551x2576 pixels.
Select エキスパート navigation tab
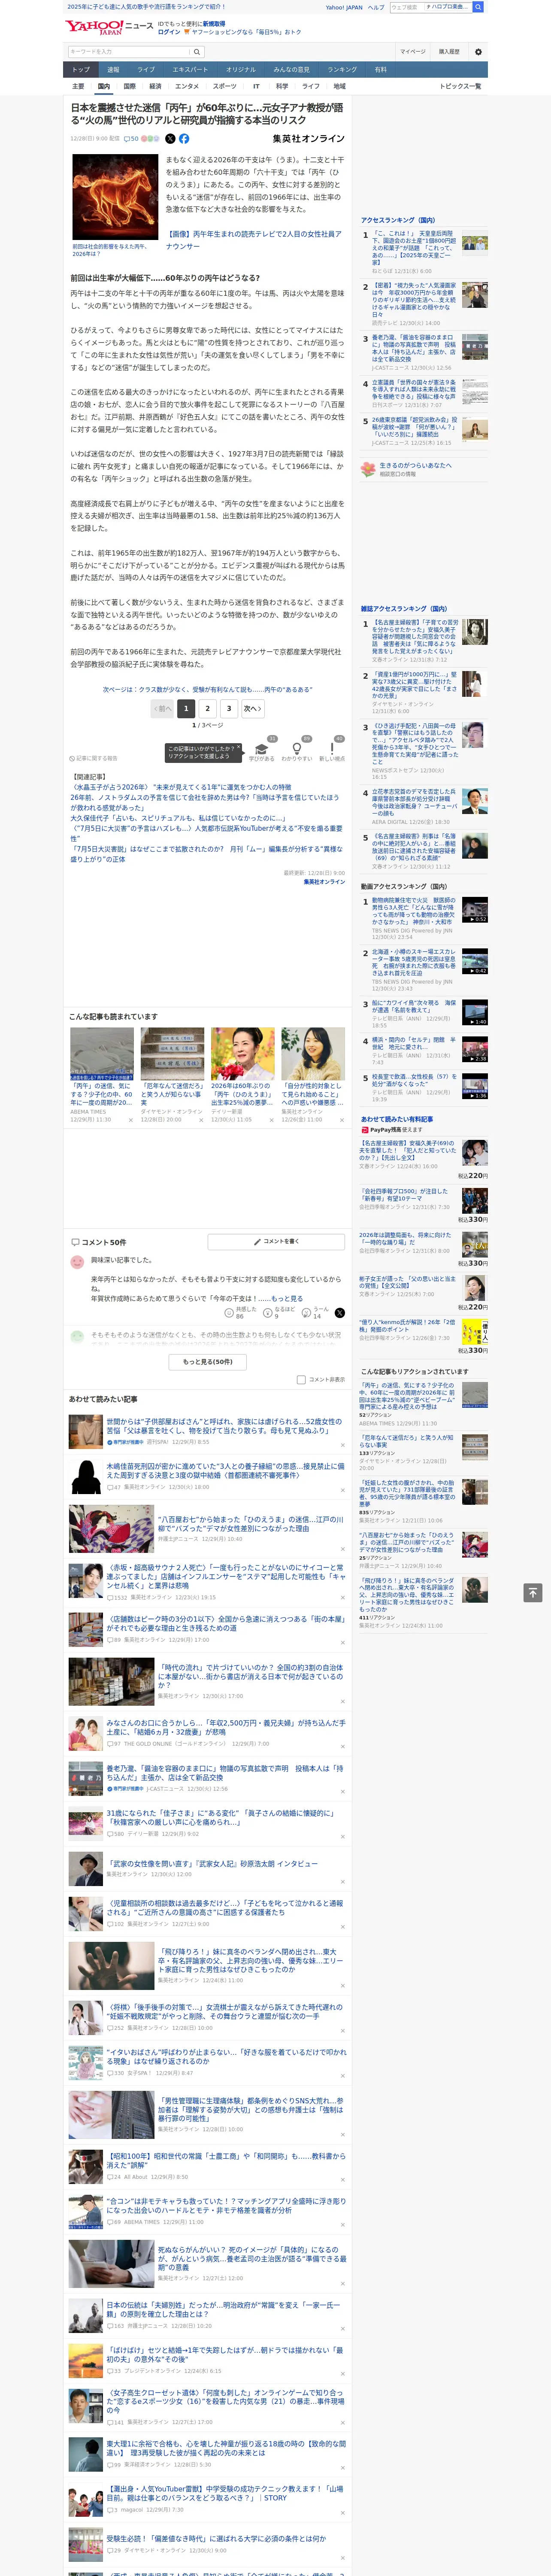pos(190,70)
